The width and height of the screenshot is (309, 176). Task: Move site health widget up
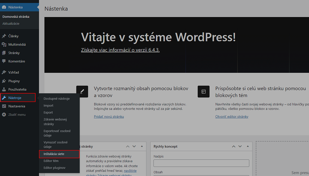[x=127, y=146]
